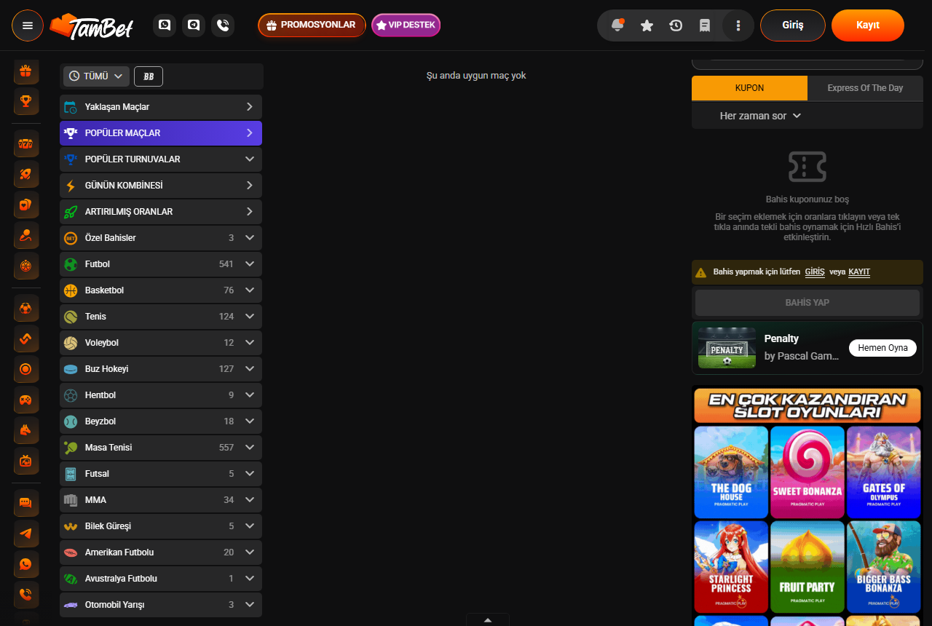Open the chat bubble icon in sidebar
The width and height of the screenshot is (932, 626).
click(26, 503)
